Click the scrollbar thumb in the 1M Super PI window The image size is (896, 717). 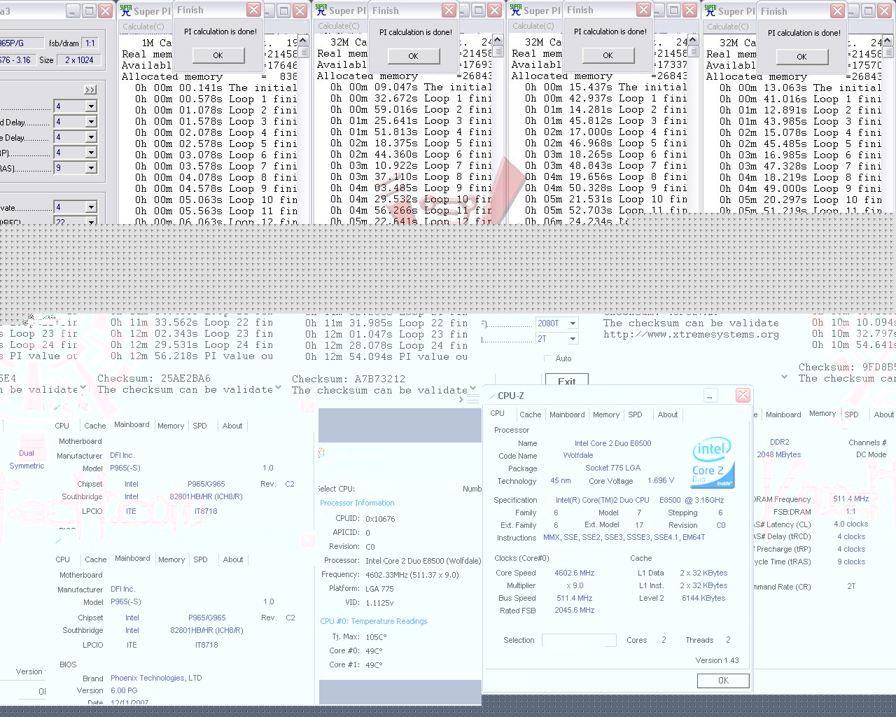pyautogui.click(x=302, y=52)
